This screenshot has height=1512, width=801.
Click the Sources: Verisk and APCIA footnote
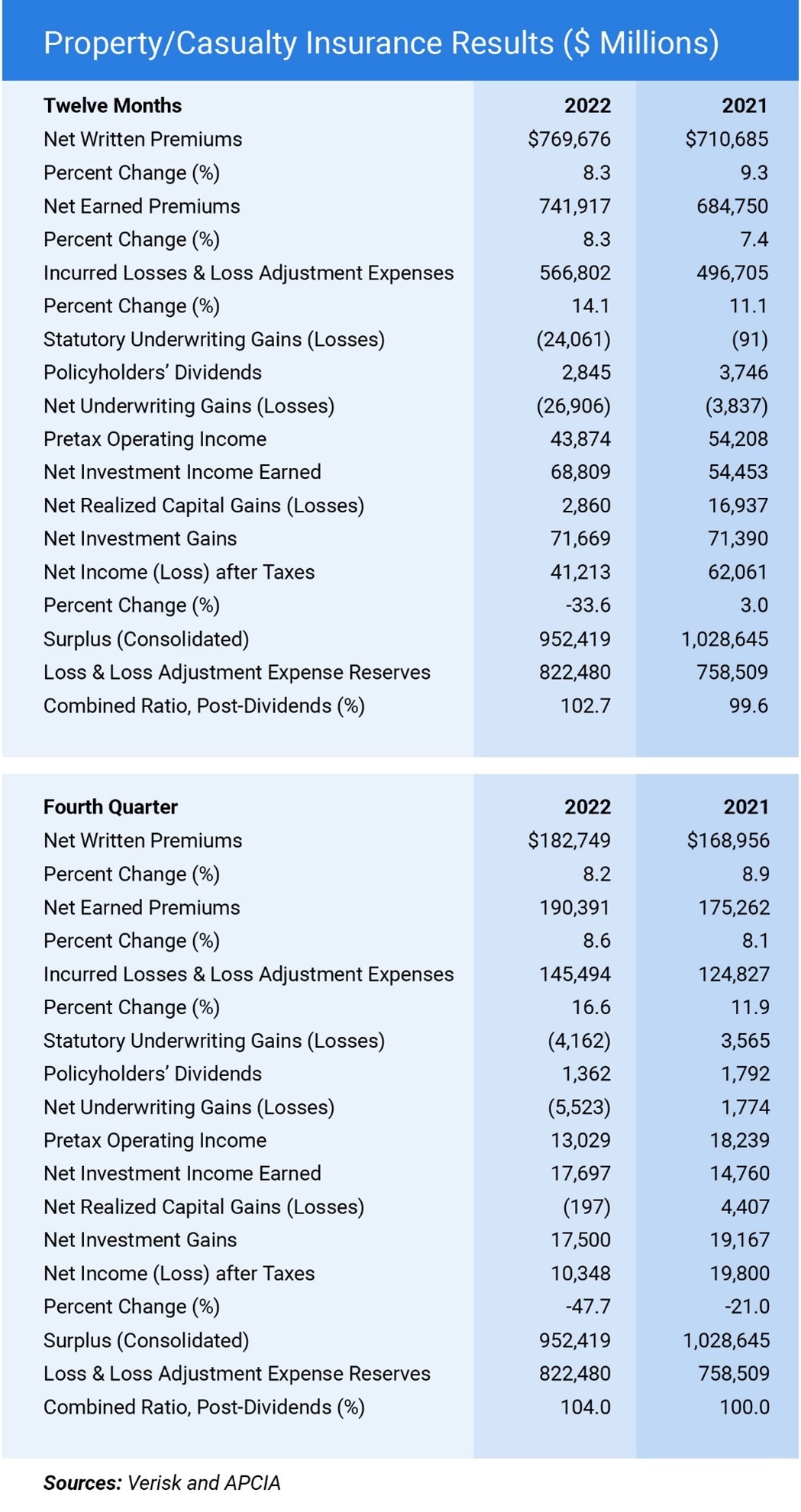pyautogui.click(x=162, y=1482)
